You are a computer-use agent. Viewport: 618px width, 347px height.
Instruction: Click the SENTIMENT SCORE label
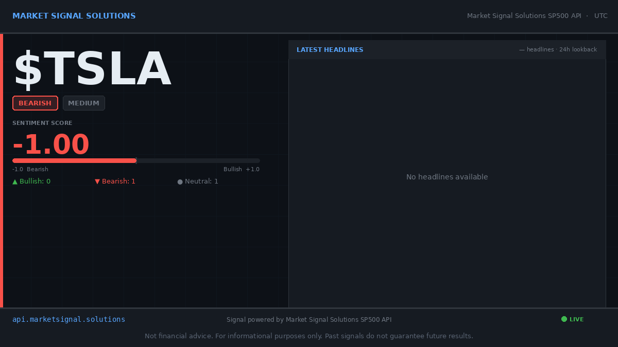point(42,123)
